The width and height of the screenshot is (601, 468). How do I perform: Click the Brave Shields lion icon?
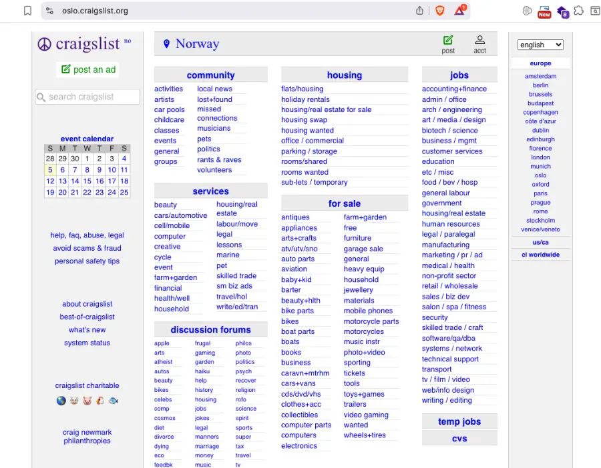(439, 11)
